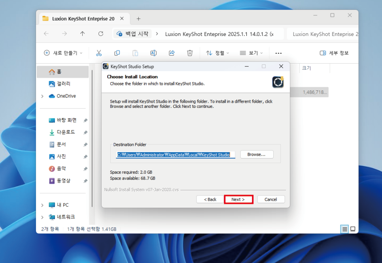
Task: Click the Copy icon in Explorer toolbar
Action: pos(117,53)
